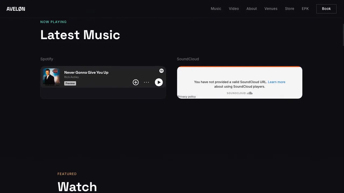344x193 pixels.
Task: Open the more options ellipsis on the Spotify player
Action: click(146, 82)
